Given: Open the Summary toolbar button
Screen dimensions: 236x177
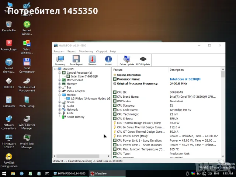Looking at the screenshot, I should (x=60, y=60).
